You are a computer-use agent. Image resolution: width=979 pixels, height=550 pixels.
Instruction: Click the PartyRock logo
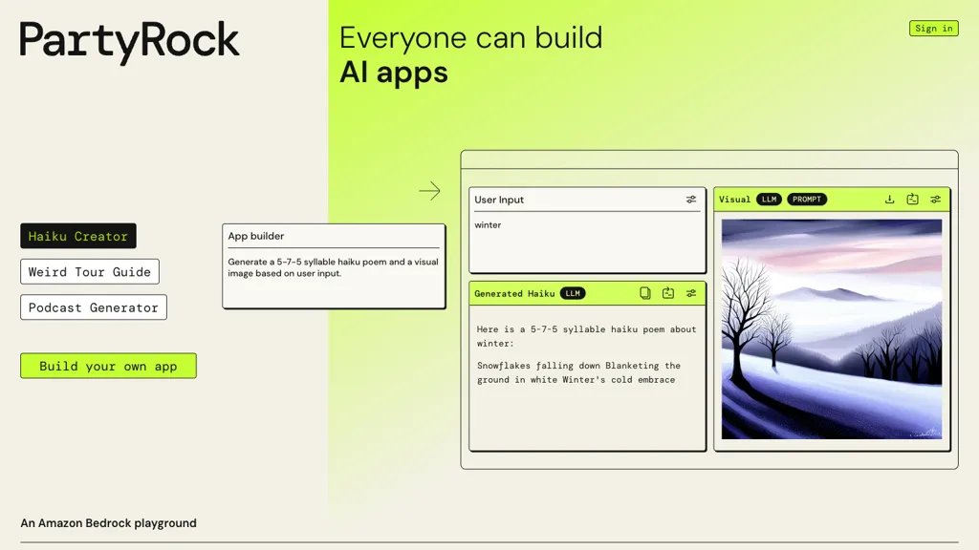pyautogui.click(x=130, y=41)
